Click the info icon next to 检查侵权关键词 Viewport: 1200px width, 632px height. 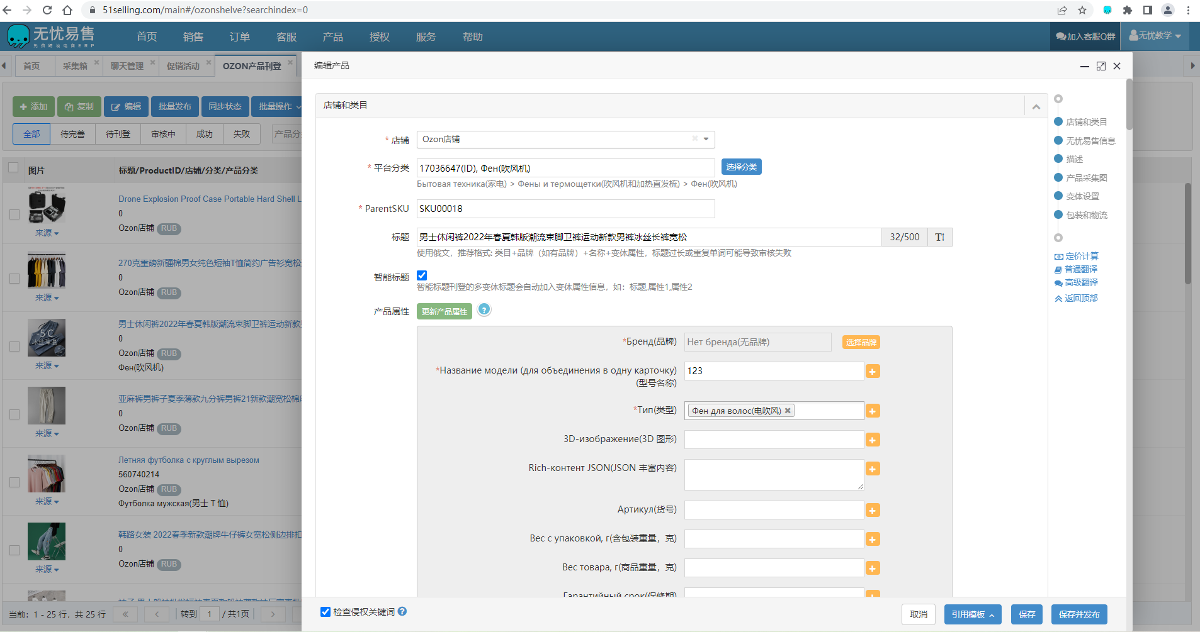pos(402,611)
